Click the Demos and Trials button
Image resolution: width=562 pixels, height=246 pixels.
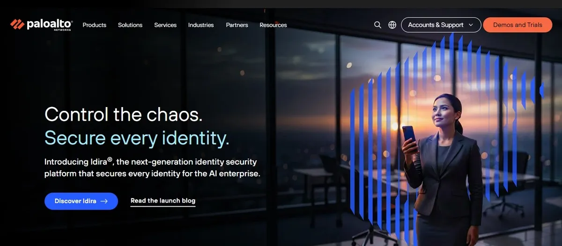[x=518, y=25]
